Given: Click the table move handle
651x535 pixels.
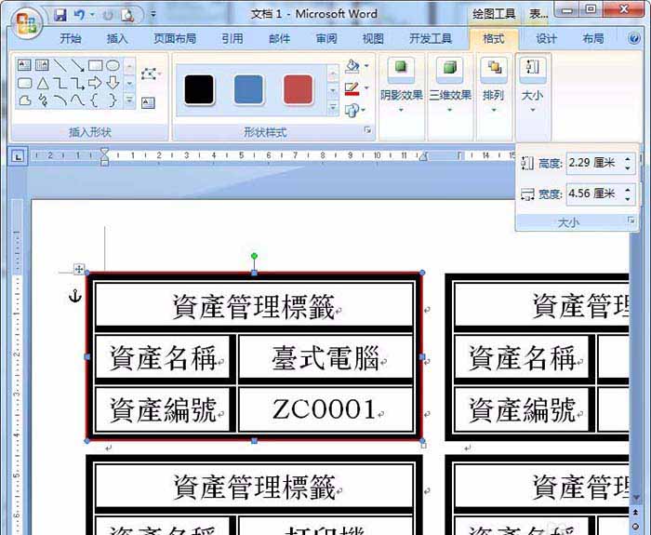Looking at the screenshot, I should [x=78, y=269].
